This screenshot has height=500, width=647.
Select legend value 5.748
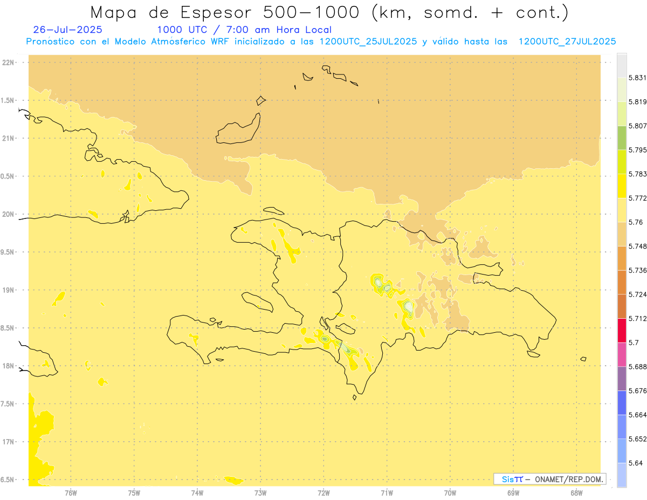[x=638, y=246]
